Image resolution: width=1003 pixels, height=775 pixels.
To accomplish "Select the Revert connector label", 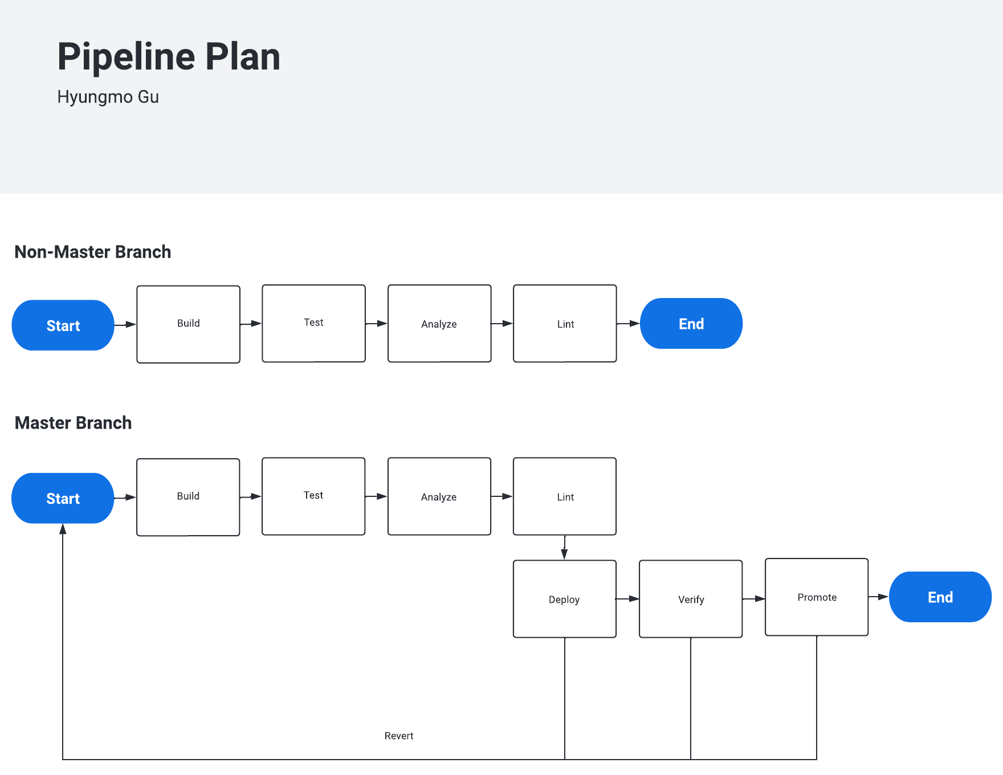I will click(399, 736).
